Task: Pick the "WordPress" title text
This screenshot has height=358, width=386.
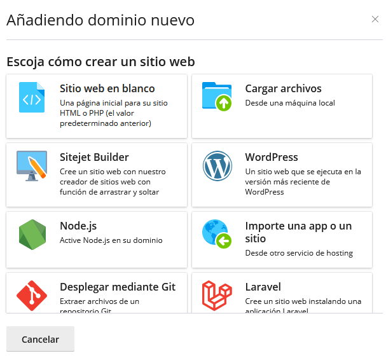Action: (x=272, y=157)
